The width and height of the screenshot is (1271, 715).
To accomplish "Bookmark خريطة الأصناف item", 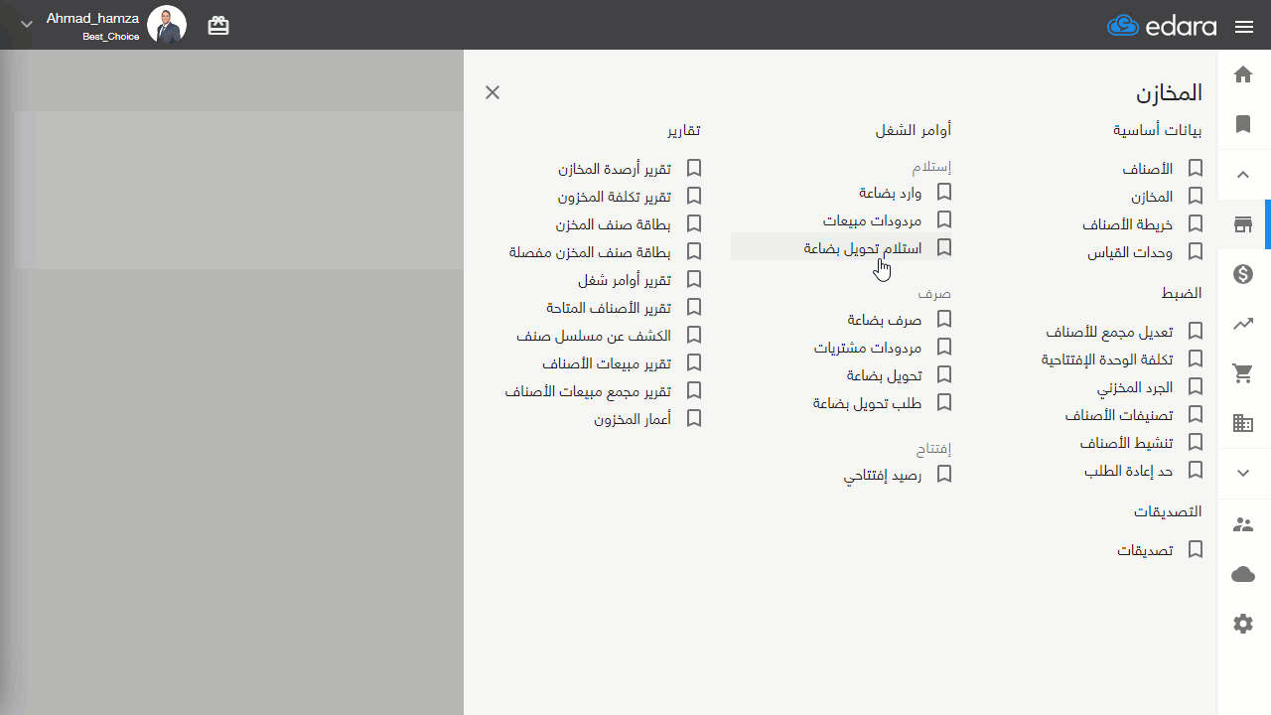I will 1196,224.
